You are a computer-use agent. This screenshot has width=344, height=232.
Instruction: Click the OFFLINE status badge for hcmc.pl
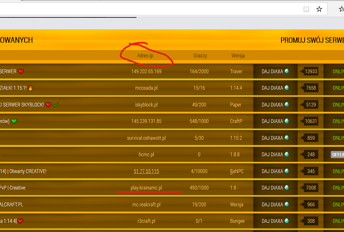click(x=338, y=154)
